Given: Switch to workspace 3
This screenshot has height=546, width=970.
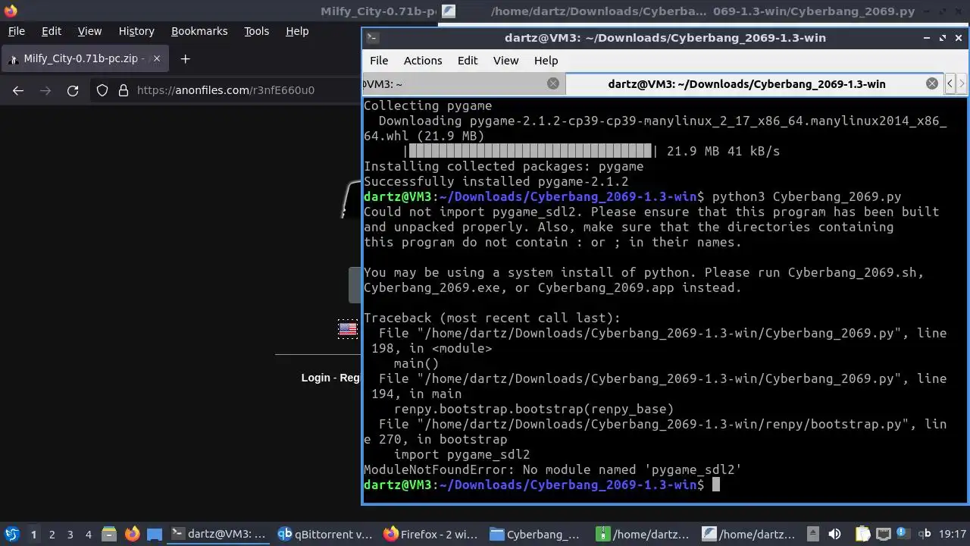Looking at the screenshot, I should (70, 534).
